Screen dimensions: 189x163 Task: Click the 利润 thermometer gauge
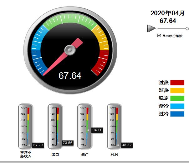(x=114, y=126)
